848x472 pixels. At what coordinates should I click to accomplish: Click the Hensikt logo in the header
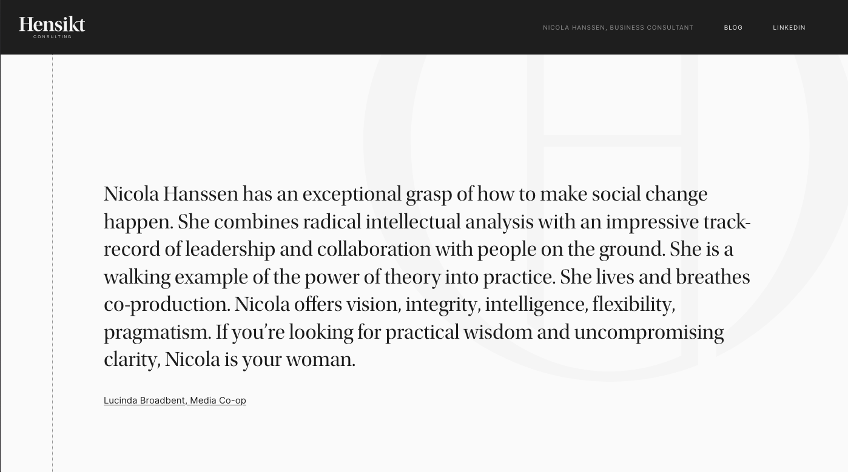(52, 24)
